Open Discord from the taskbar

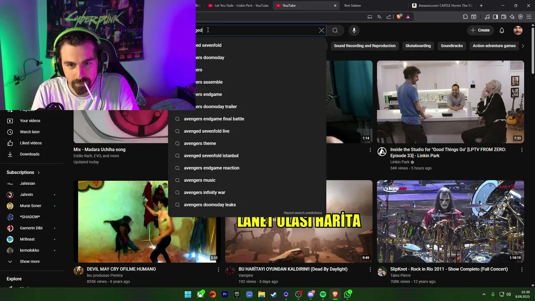click(x=311, y=294)
